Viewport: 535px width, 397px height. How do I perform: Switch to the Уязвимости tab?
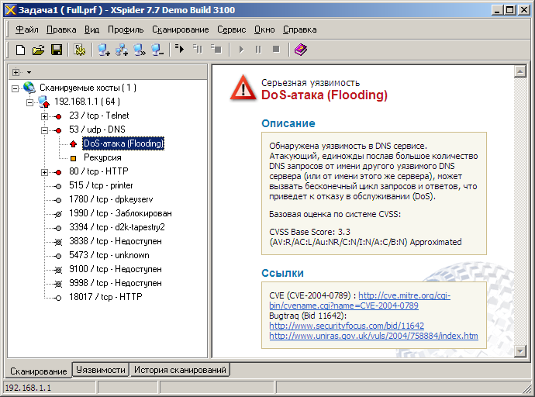(x=101, y=370)
